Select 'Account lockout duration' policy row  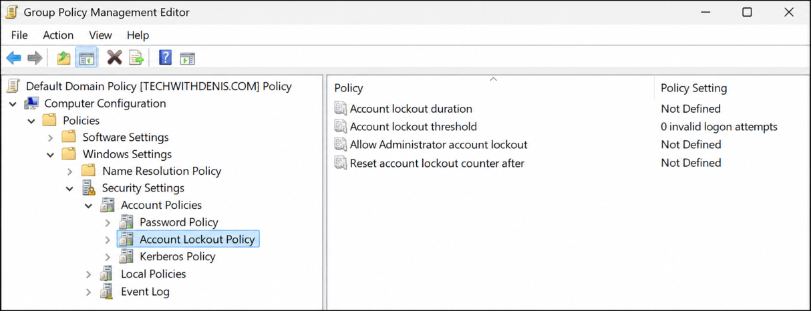click(411, 109)
